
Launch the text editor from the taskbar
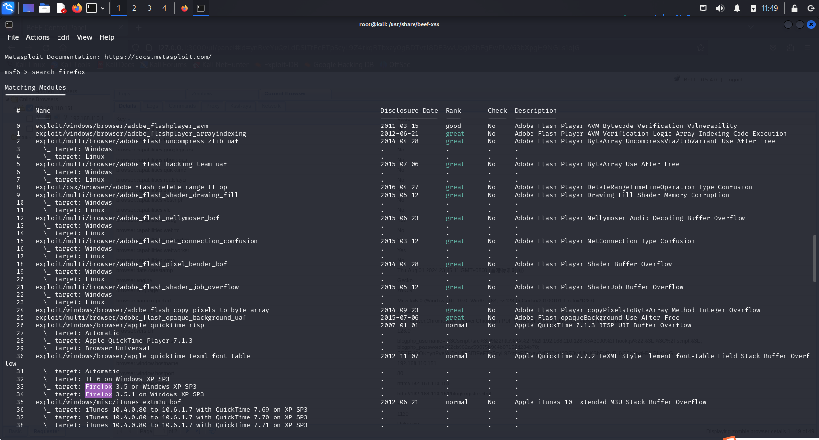click(60, 8)
